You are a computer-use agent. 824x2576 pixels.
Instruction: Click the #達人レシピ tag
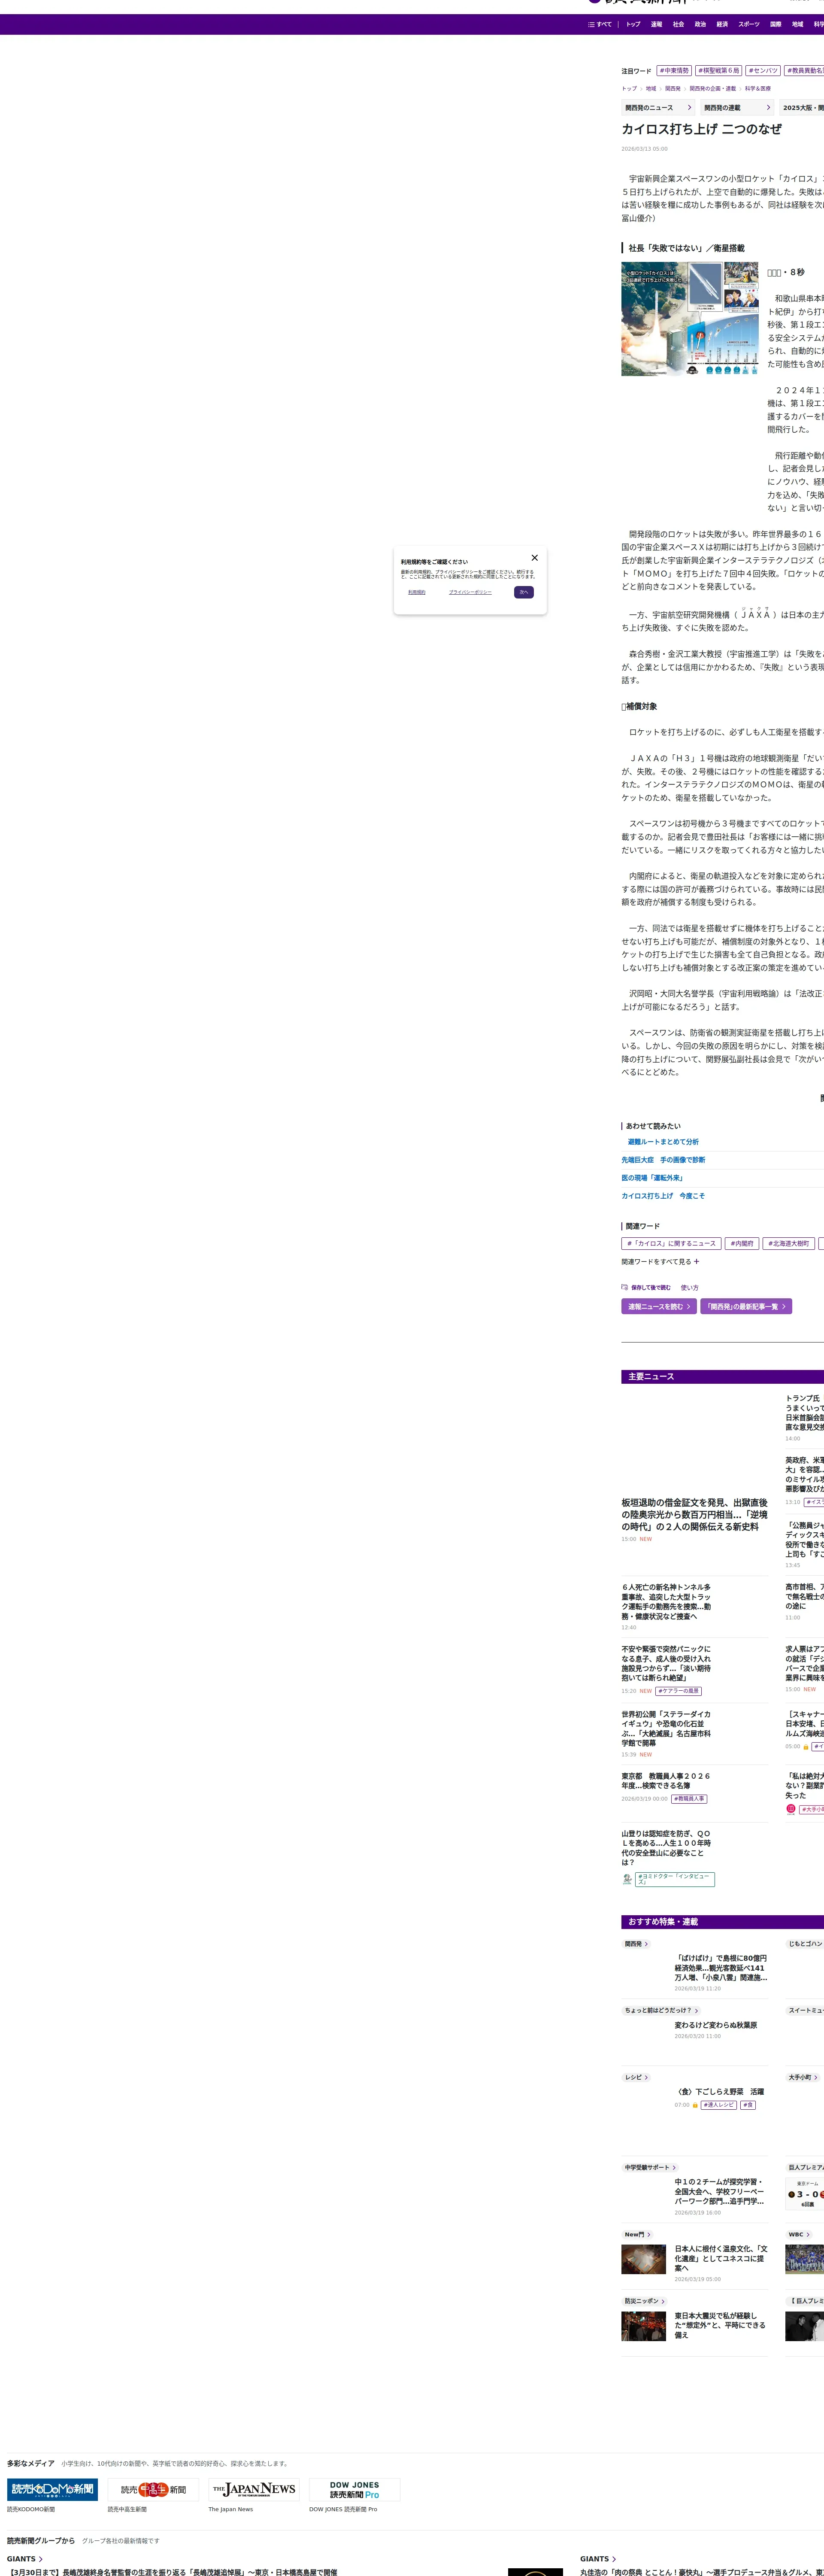[719, 2105]
